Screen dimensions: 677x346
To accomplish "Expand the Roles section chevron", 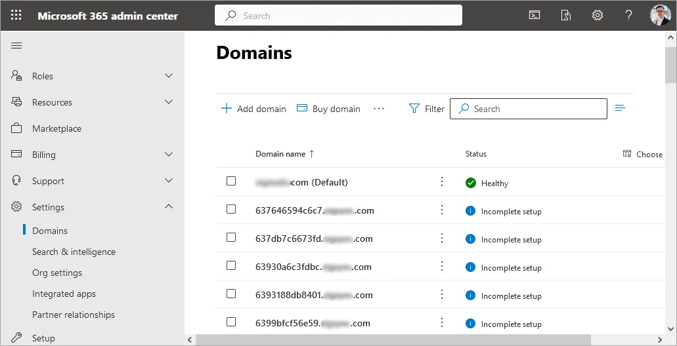I will click(169, 76).
